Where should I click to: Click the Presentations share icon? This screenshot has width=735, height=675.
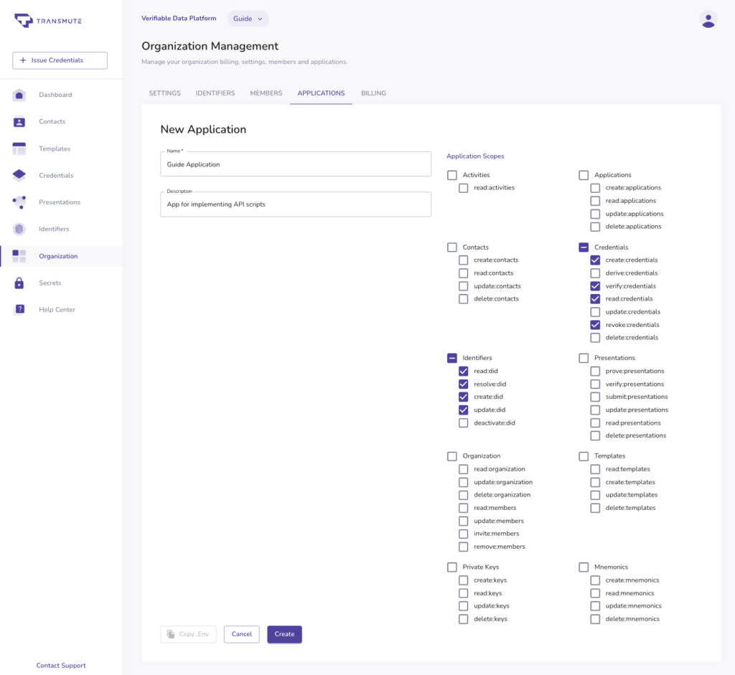(19, 202)
